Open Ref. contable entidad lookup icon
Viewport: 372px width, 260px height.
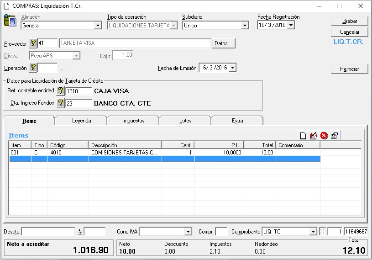(61, 90)
